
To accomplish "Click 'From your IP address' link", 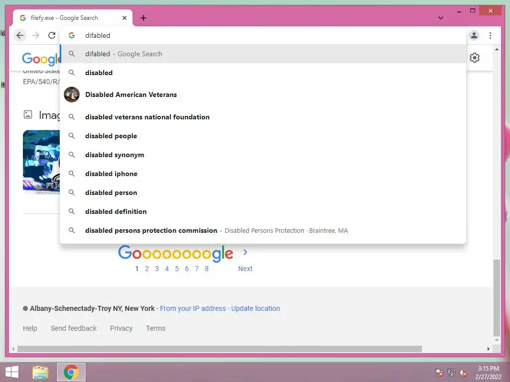I will point(193,308).
